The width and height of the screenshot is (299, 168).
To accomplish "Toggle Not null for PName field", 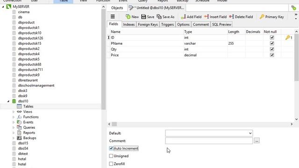I will click(272, 43).
